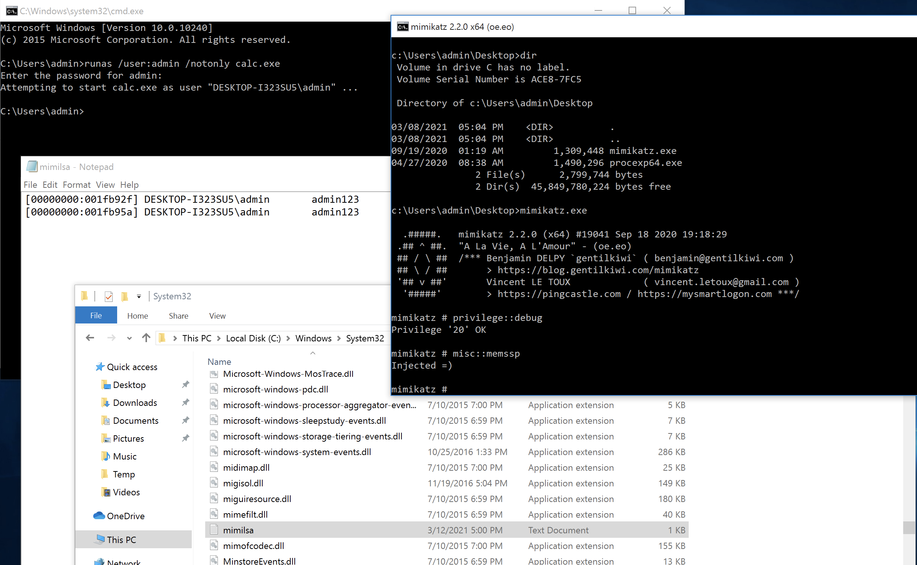
Task: Click the New folder icon in quick toolbar
Action: pyautogui.click(x=125, y=296)
